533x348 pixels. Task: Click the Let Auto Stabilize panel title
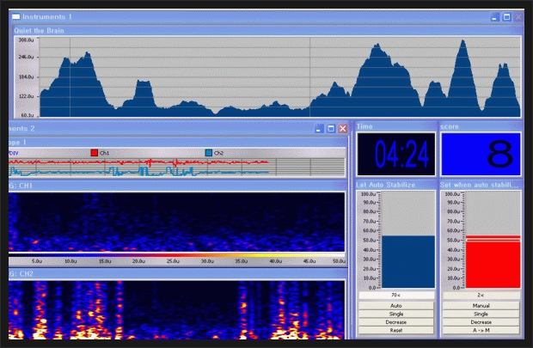coord(385,185)
